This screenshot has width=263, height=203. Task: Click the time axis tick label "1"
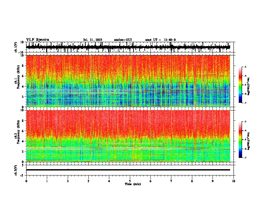pos(47,181)
